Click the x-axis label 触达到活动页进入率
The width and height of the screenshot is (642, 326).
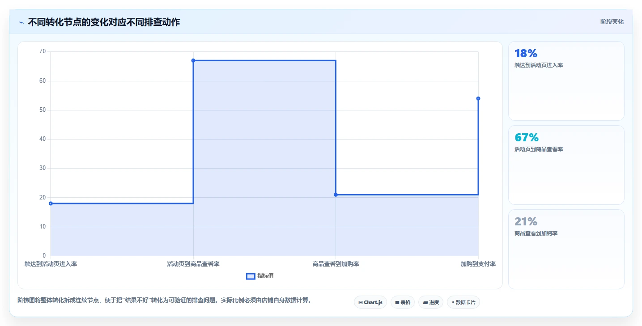coord(51,264)
